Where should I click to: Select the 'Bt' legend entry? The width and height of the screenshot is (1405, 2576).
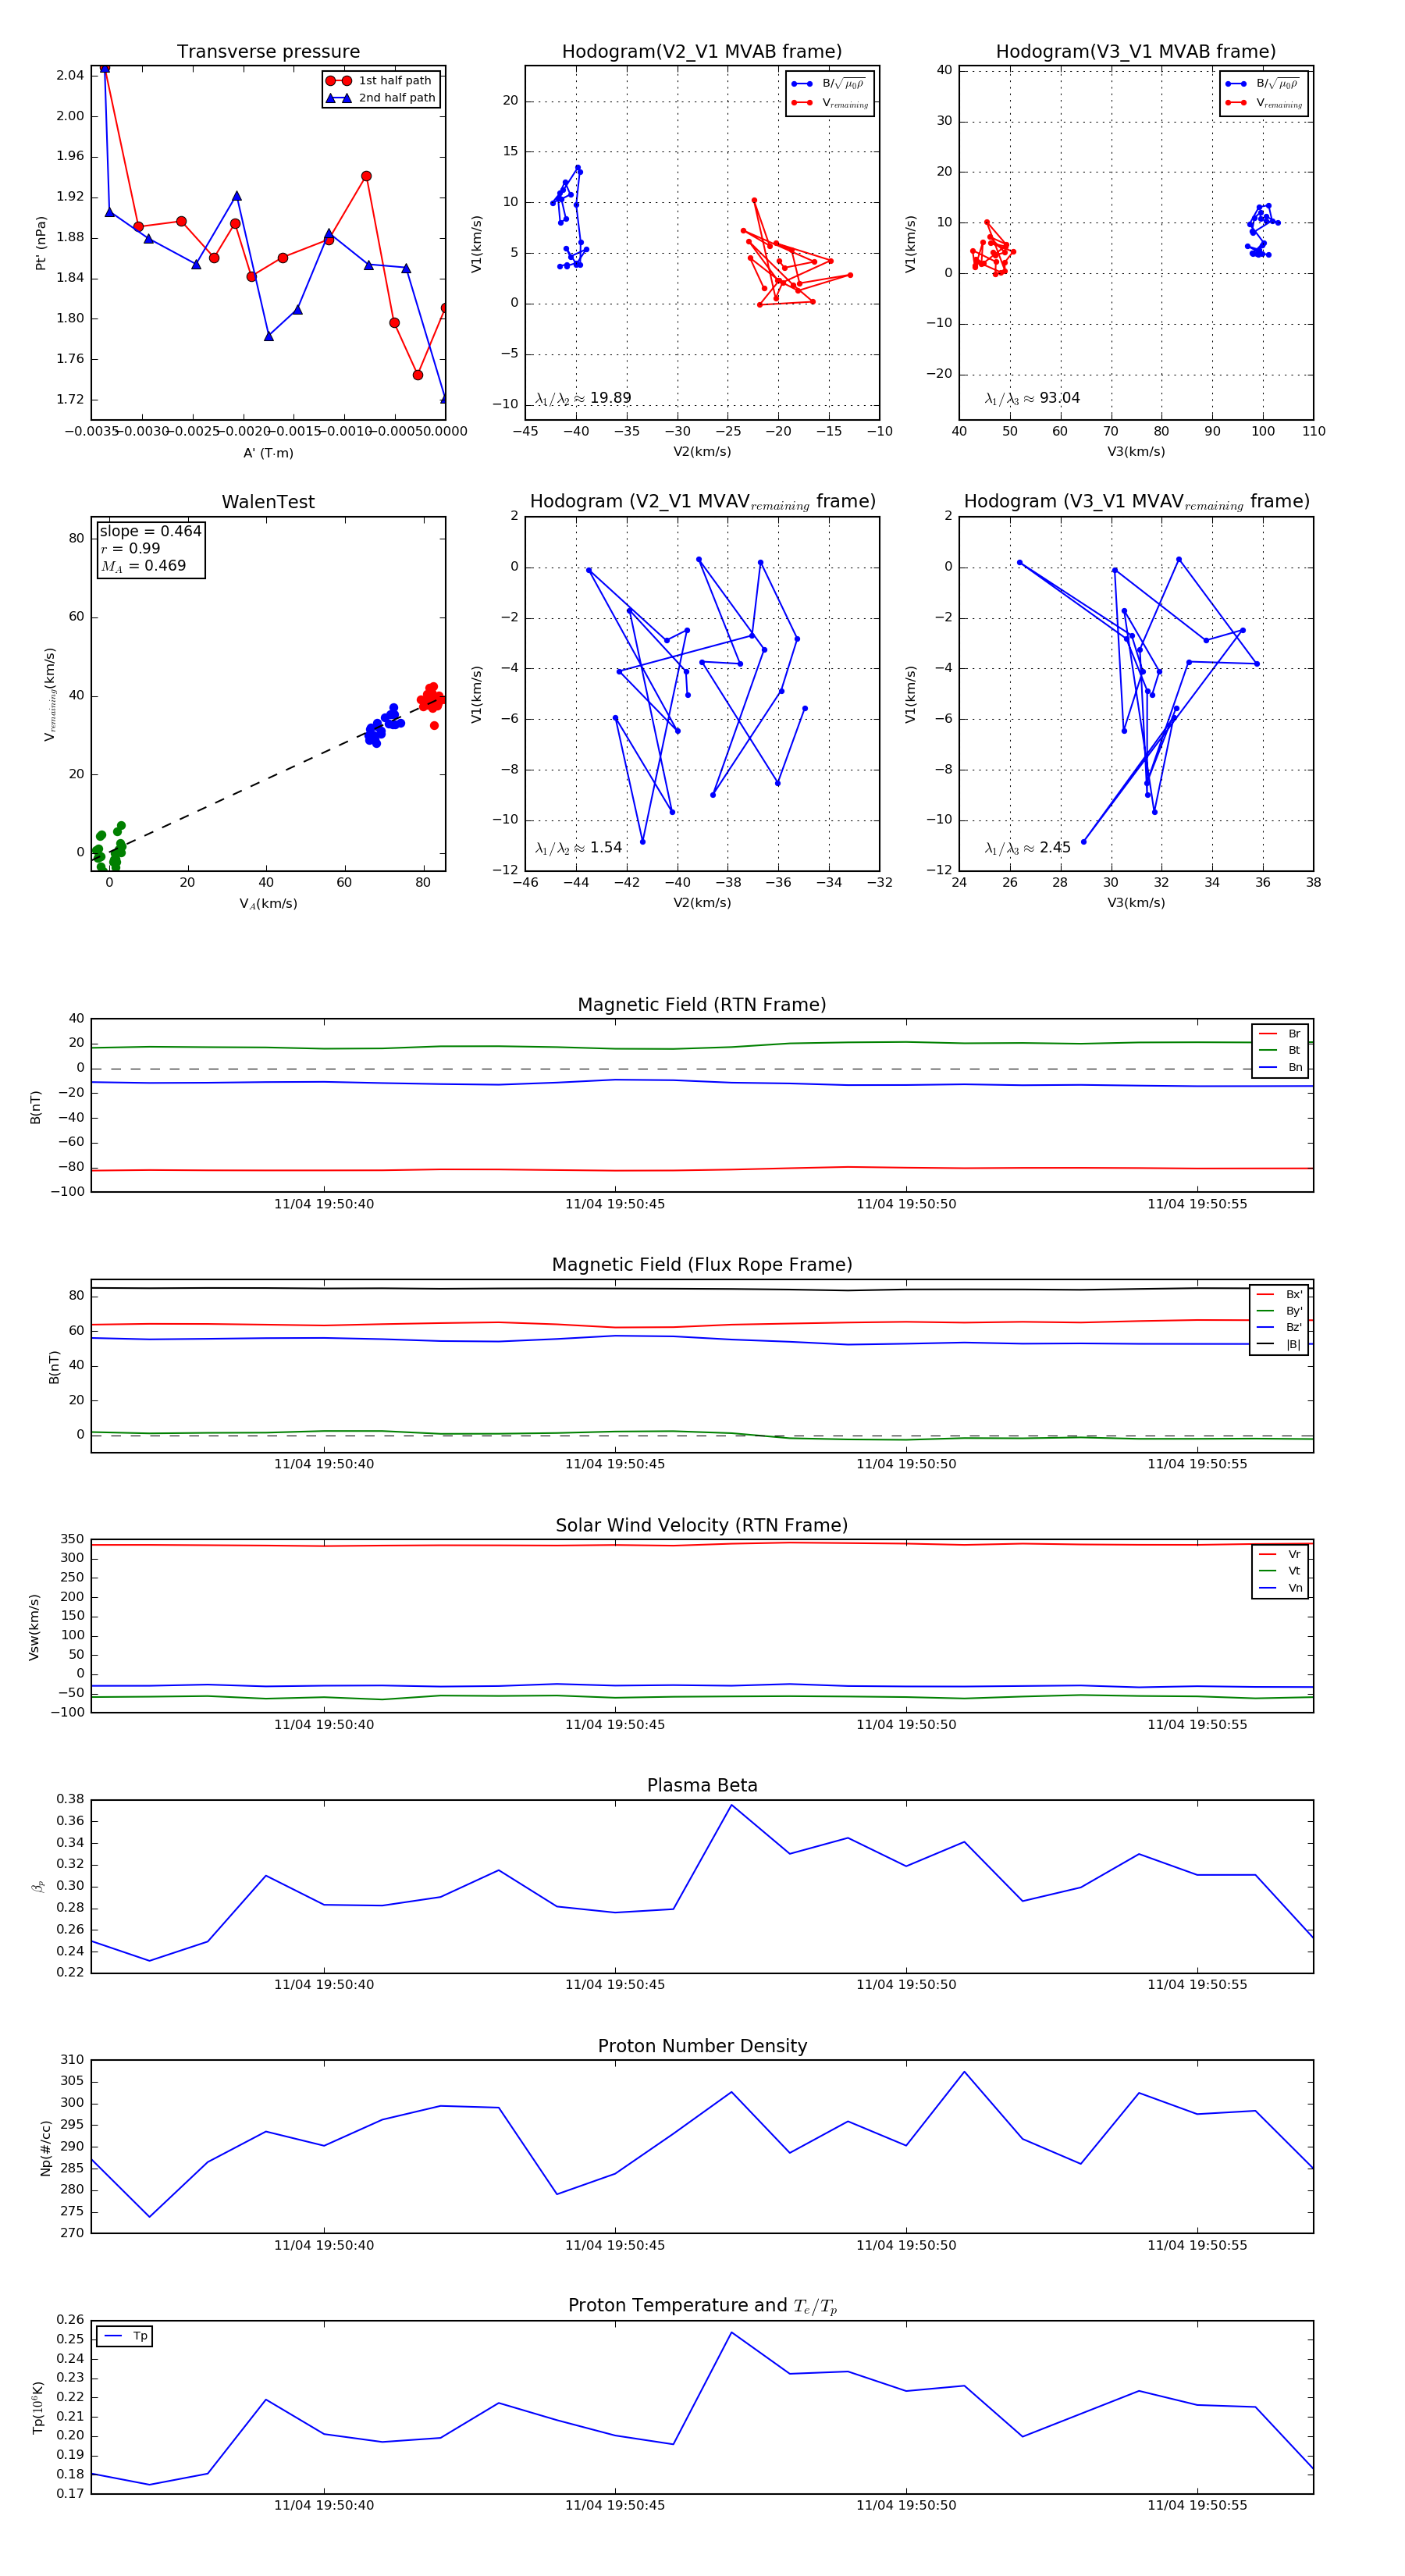[1280, 1050]
